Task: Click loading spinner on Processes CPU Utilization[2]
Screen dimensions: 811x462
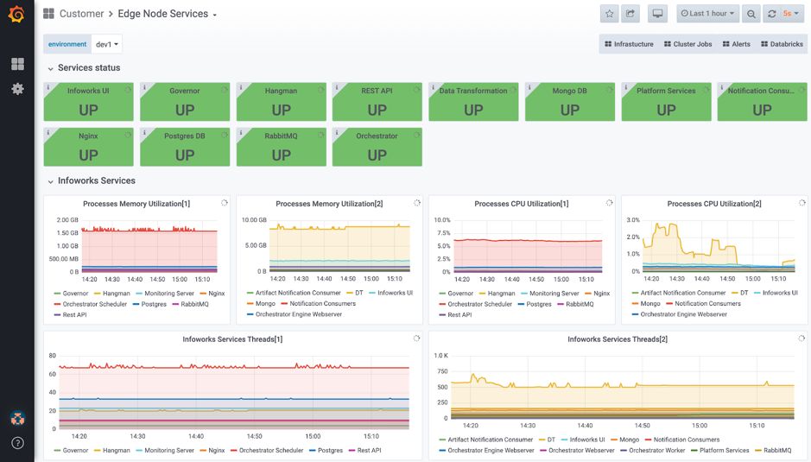Action: (x=801, y=203)
